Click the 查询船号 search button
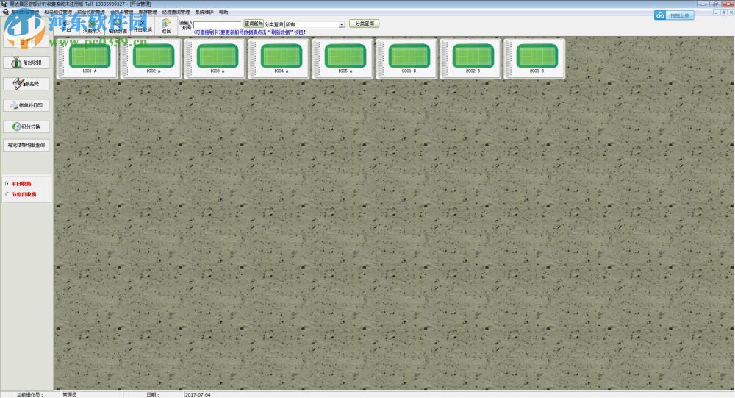Image resolution: width=735 pixels, height=398 pixels. pyautogui.click(x=253, y=24)
